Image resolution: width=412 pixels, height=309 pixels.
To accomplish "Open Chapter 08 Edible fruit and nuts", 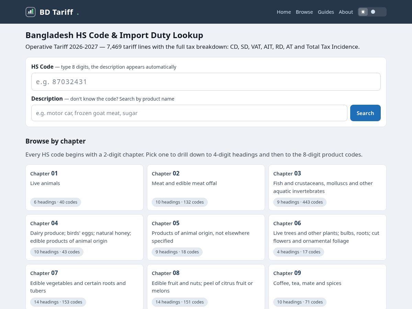I will tap(206, 287).
